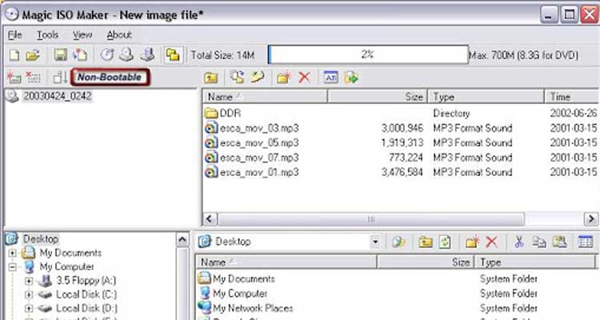This screenshot has width=600, height=320.
Task: Open the View menu
Action: [x=82, y=35]
